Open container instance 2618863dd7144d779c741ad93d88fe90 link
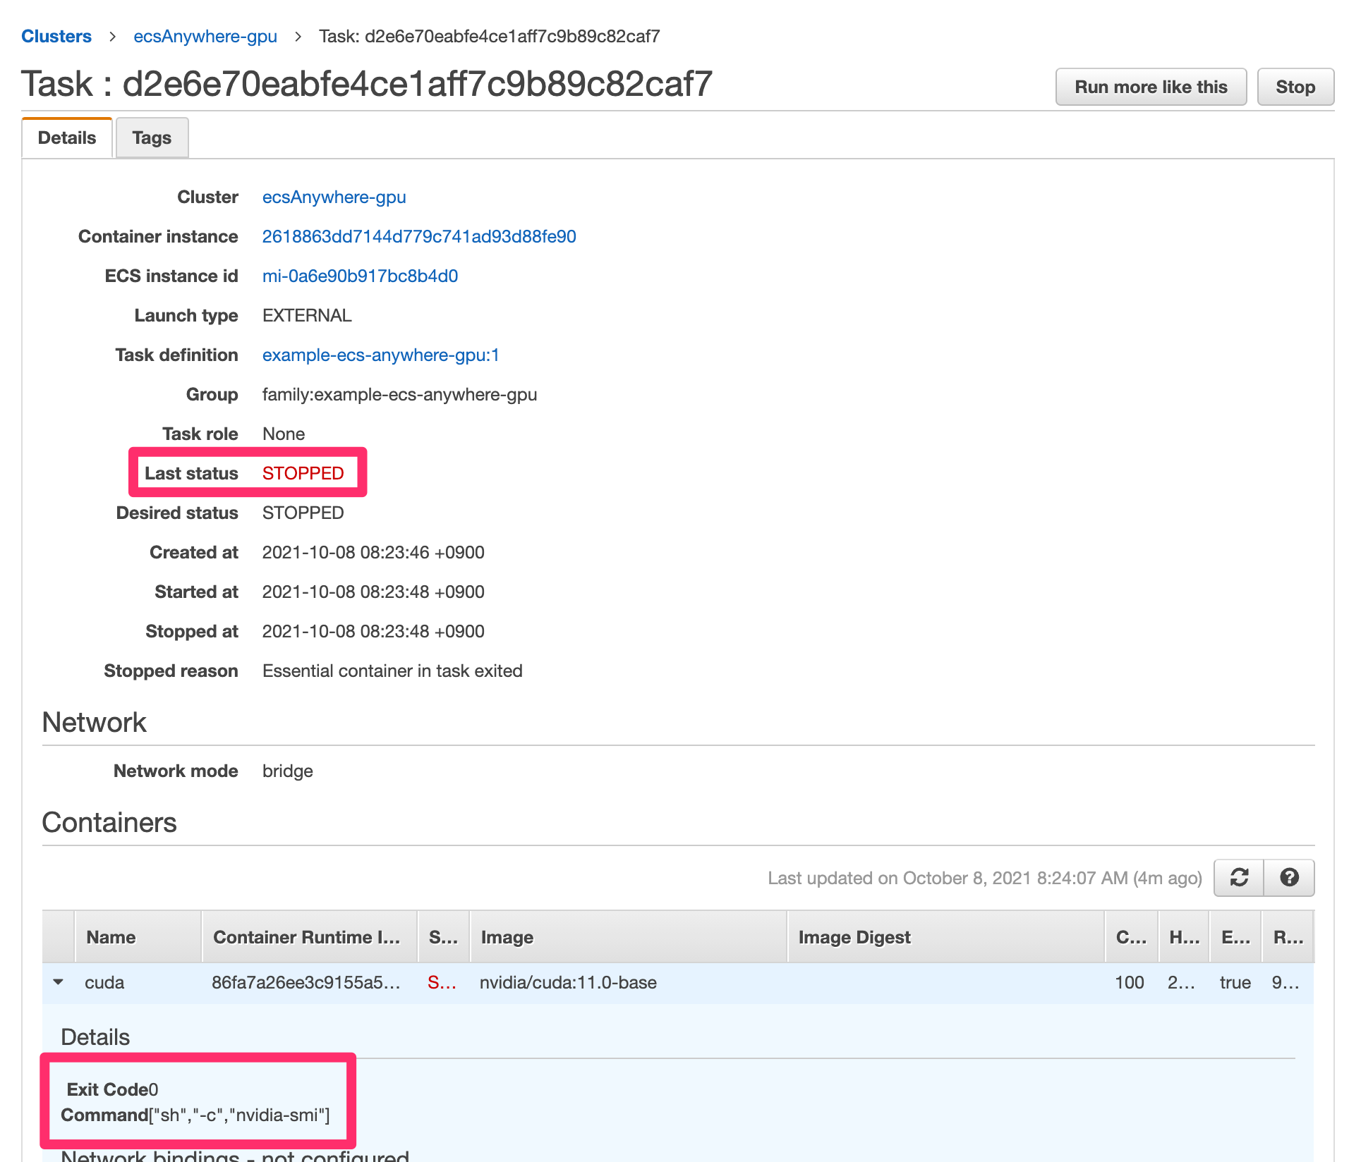Image resolution: width=1349 pixels, height=1162 pixels. coord(418,236)
